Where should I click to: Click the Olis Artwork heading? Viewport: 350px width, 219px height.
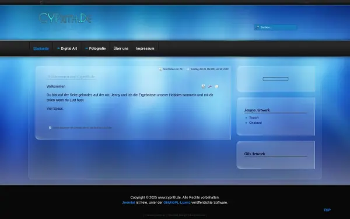254,154
